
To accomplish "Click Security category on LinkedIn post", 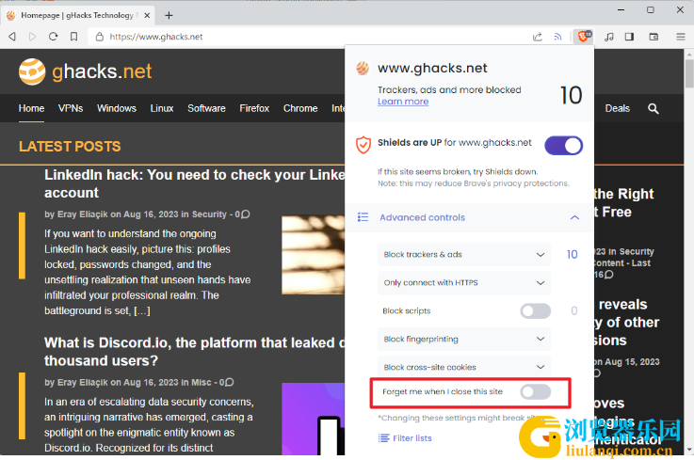I will click(209, 214).
